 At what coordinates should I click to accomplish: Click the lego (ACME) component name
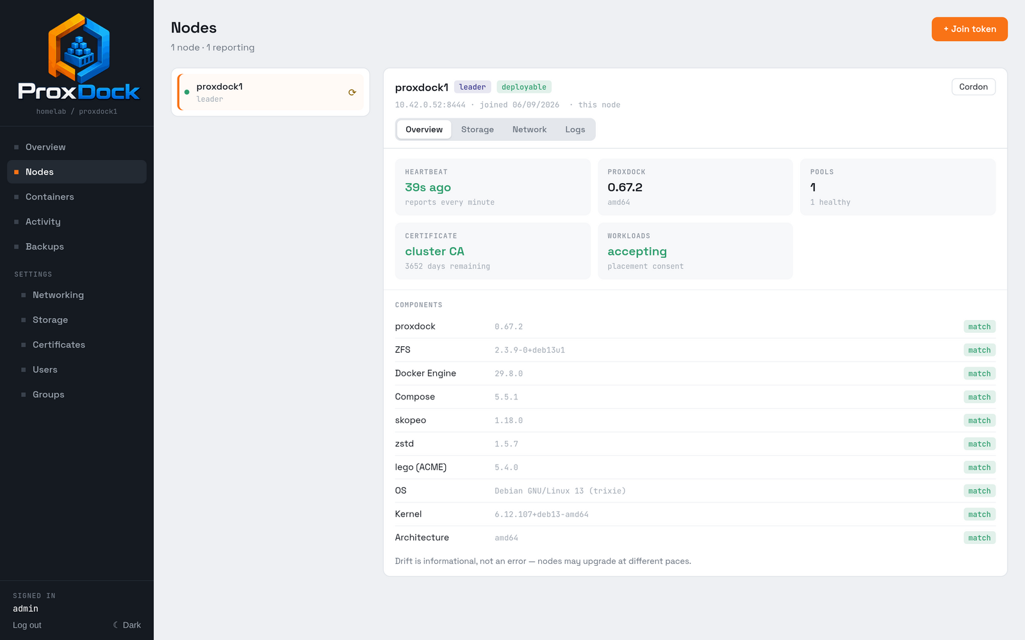click(421, 467)
